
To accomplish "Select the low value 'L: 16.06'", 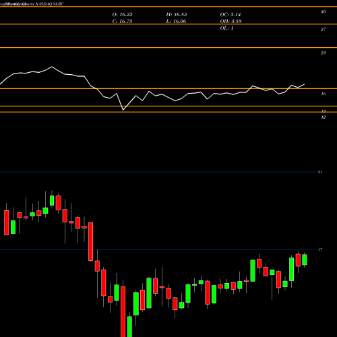I will click(x=177, y=22).
